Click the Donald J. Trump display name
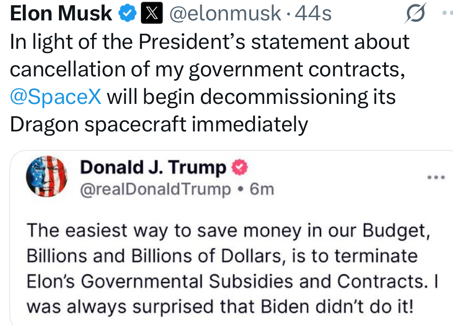The width and height of the screenshot is (453, 325). pyautogui.click(x=153, y=167)
